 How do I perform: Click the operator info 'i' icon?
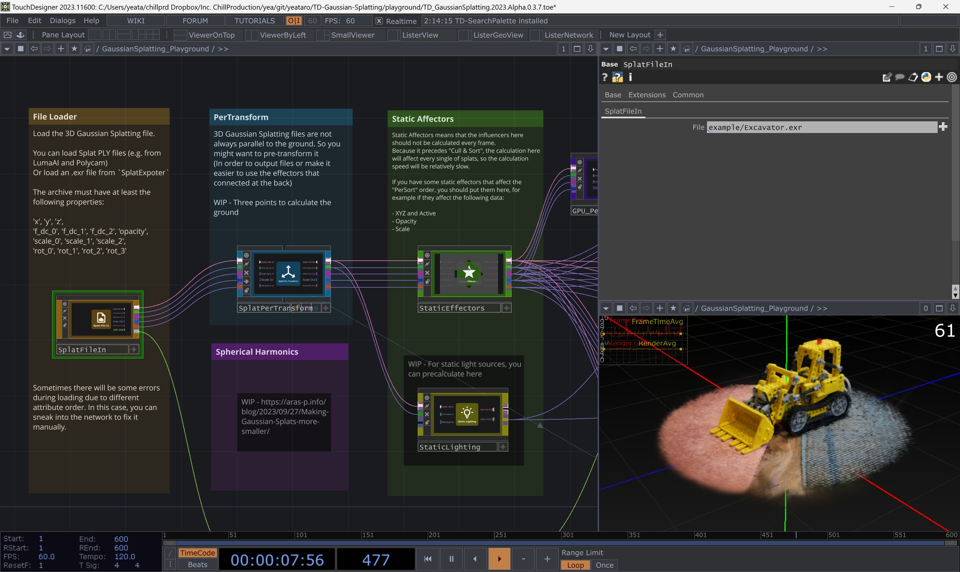(630, 77)
